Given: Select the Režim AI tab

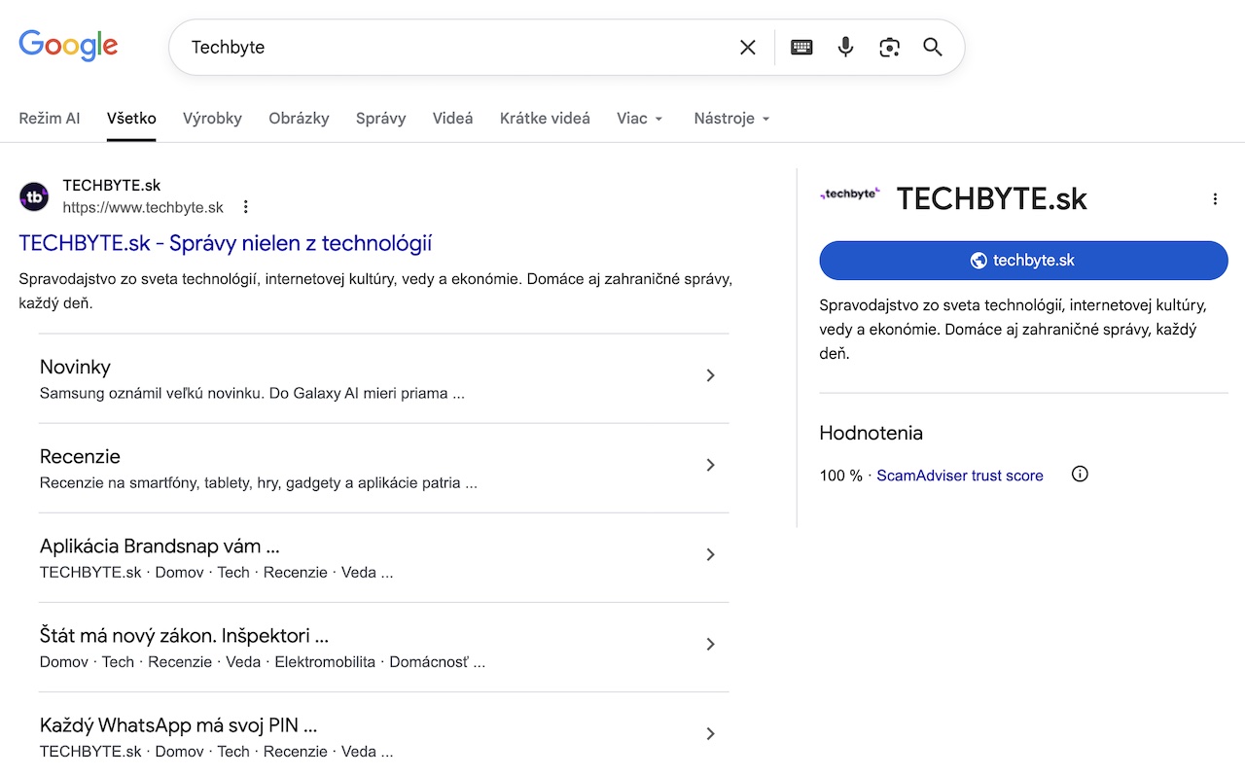Looking at the screenshot, I should [x=50, y=119].
